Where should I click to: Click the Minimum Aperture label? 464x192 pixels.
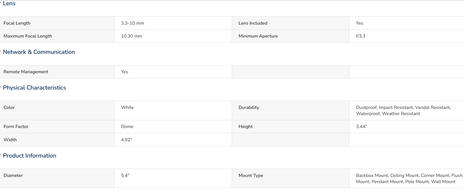[258, 36]
